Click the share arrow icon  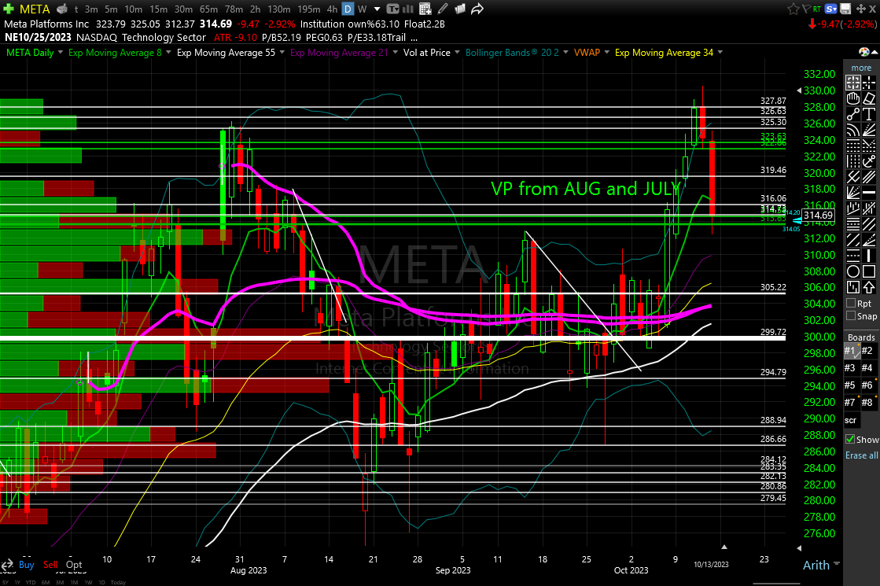(477, 9)
